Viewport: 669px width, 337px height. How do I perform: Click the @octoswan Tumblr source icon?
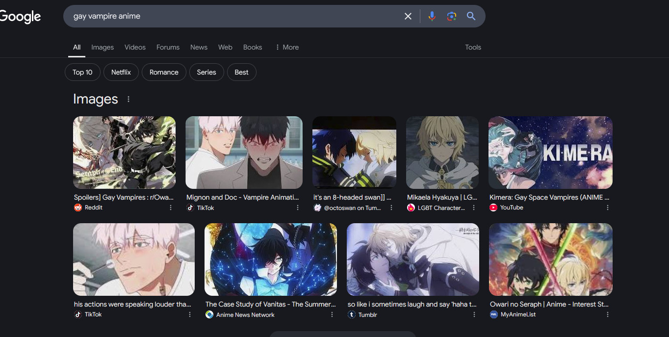pos(317,207)
